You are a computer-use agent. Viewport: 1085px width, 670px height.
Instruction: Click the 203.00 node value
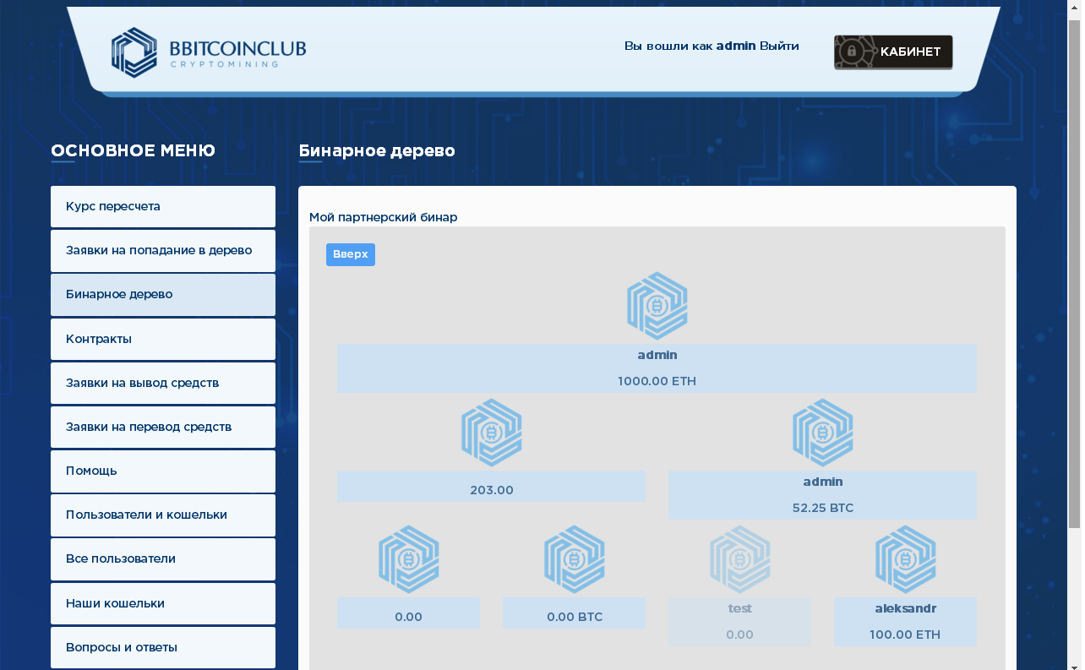pyautogui.click(x=492, y=490)
